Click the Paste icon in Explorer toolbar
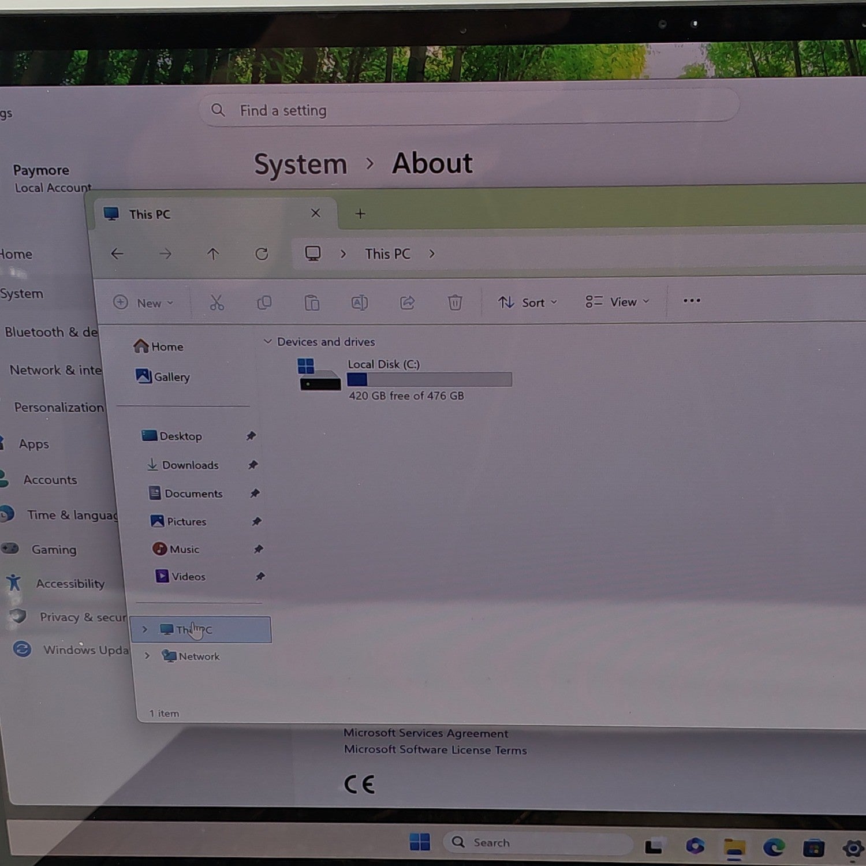The height and width of the screenshot is (866, 866). pos(312,303)
